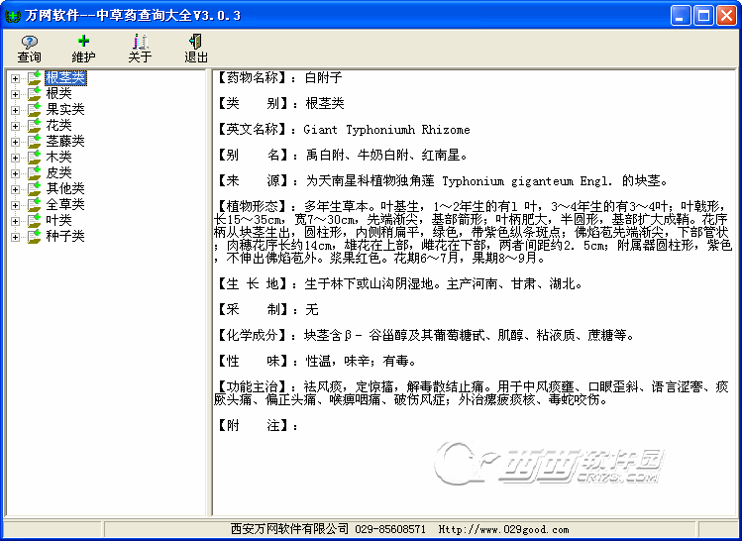Click 西安万网软件有限公司 in the status bar
Screen dimensions: 742x541
point(289,529)
